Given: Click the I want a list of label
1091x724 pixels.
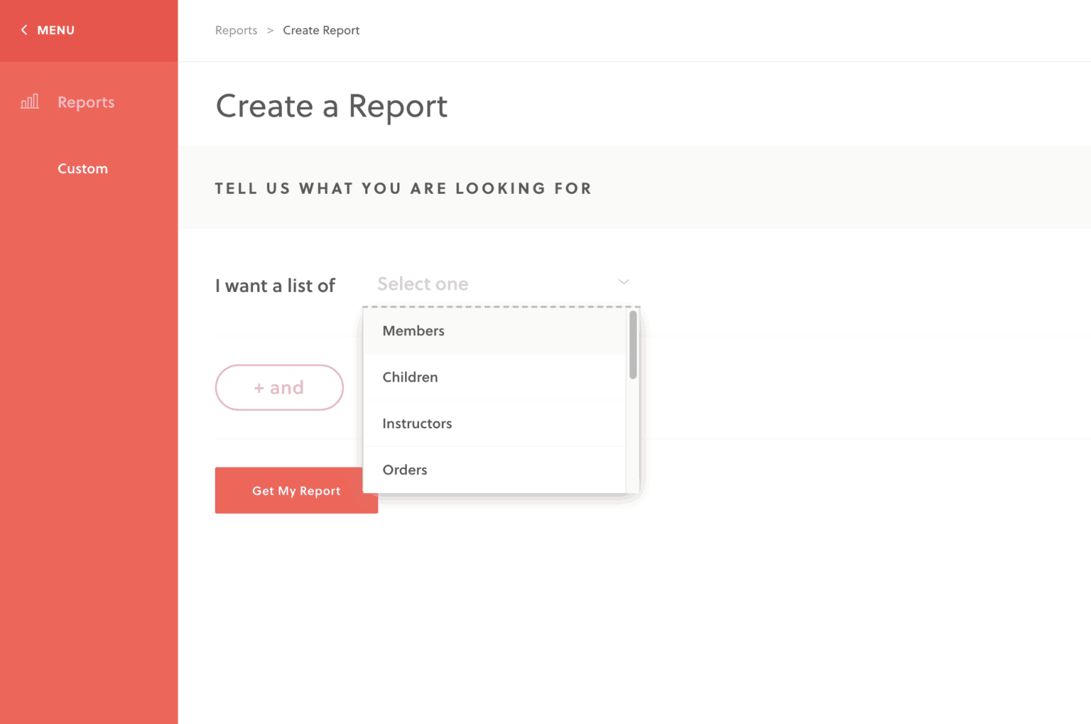Looking at the screenshot, I should pos(275,285).
